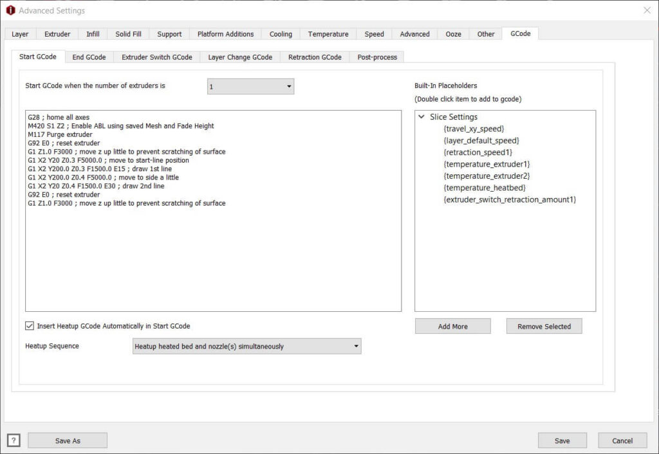Switch to the Extruder tab
The height and width of the screenshot is (454, 659).
tap(57, 34)
